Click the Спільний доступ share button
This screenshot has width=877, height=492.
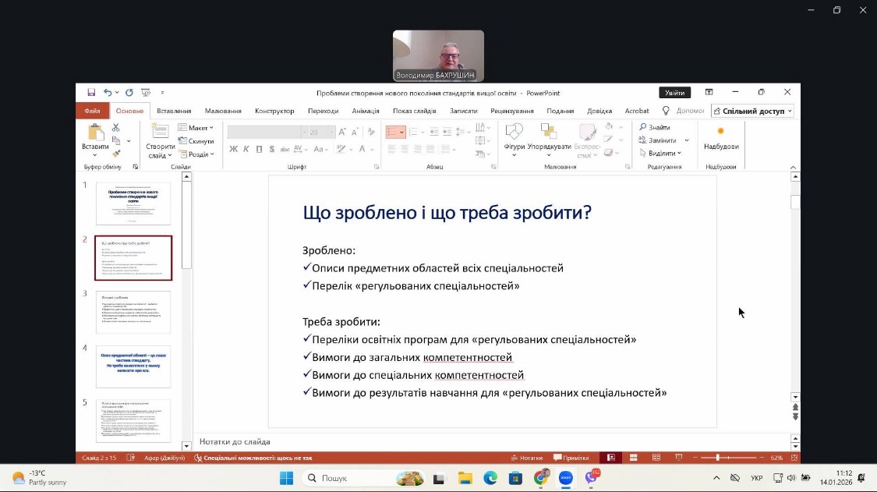pyautogui.click(x=752, y=111)
